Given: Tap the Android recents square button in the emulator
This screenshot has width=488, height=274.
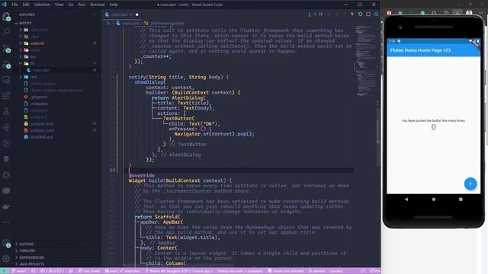Looking at the screenshot, I should (x=461, y=199).
